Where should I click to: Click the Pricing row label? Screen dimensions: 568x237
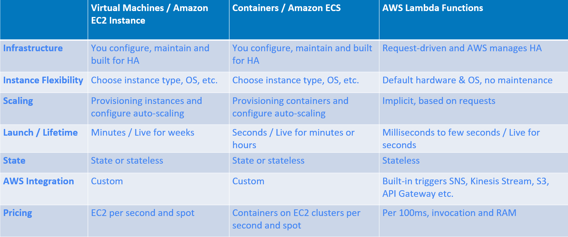18,213
